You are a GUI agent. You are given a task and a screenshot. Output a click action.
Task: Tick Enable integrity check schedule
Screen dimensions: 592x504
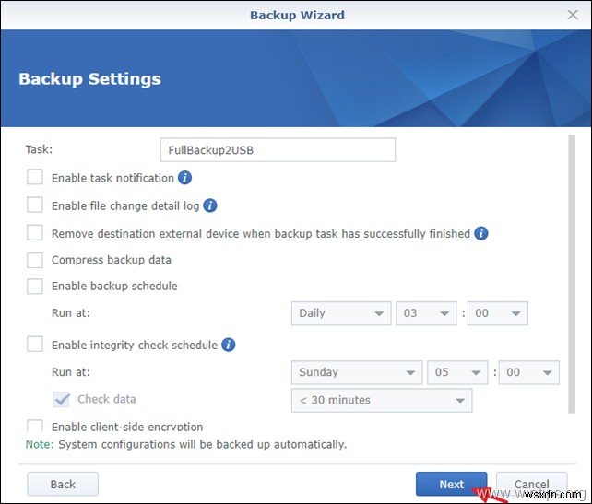(35, 344)
